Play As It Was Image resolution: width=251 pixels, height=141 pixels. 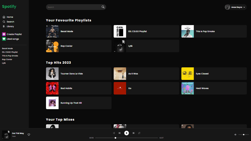(146, 74)
